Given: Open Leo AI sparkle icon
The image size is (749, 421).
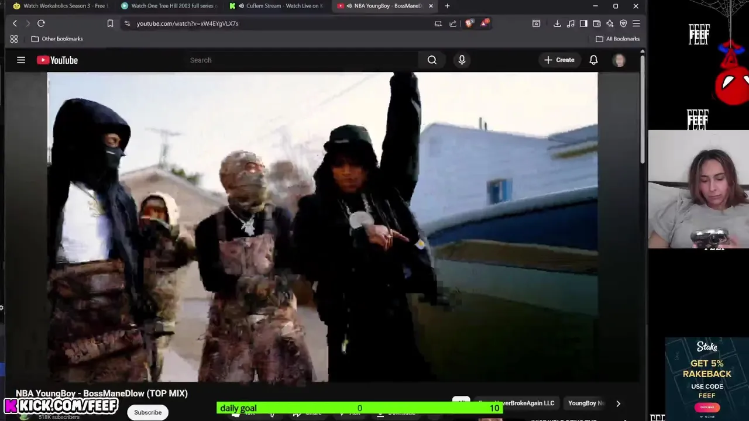Looking at the screenshot, I should (610, 23).
